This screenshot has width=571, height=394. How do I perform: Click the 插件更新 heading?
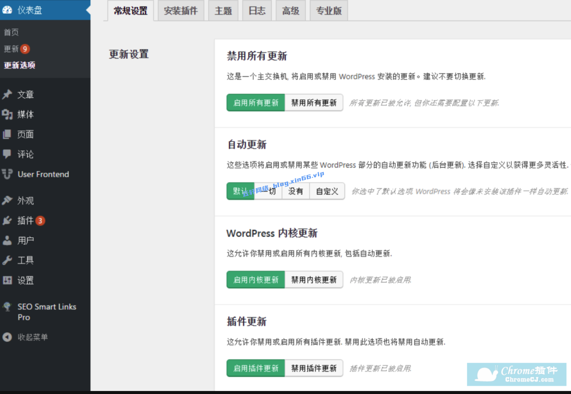[247, 321]
